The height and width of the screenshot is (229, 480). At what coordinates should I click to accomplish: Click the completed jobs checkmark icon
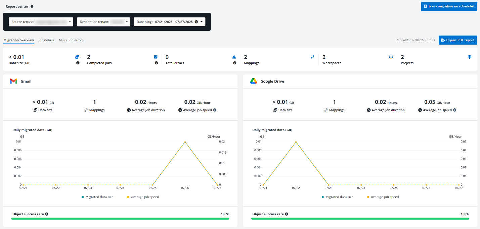tap(156, 57)
